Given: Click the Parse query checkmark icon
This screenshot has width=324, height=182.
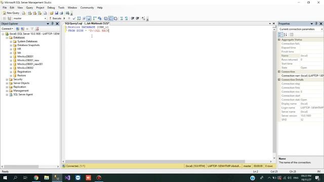Looking at the screenshot, I should [74, 18].
